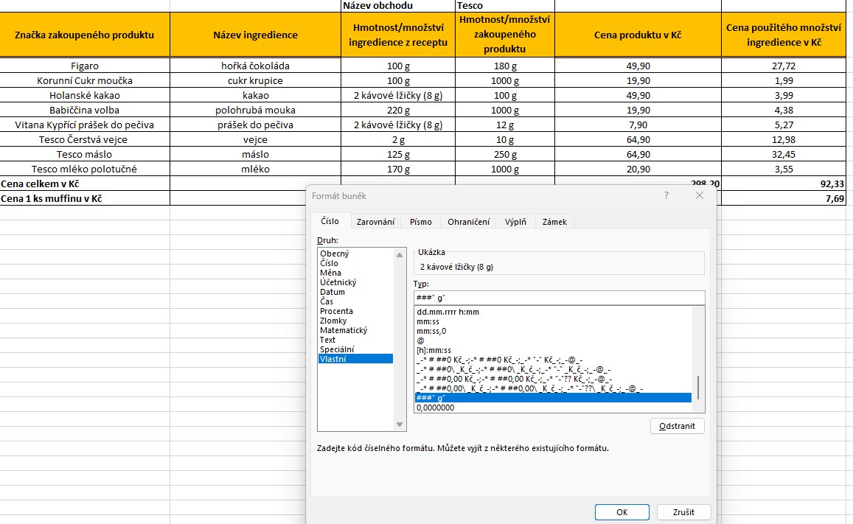Go to the Ohraničení tab
The image size is (853, 524).
[469, 222]
